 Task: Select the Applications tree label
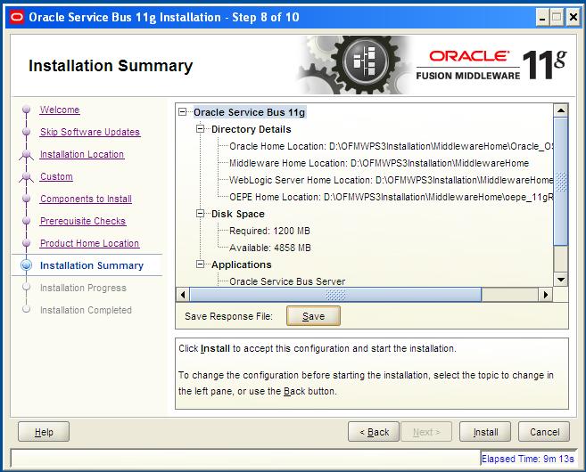[x=242, y=264]
